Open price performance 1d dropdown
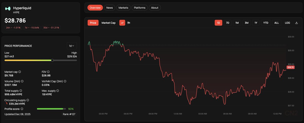Screen dimensions: 304x123 (72, 46)
